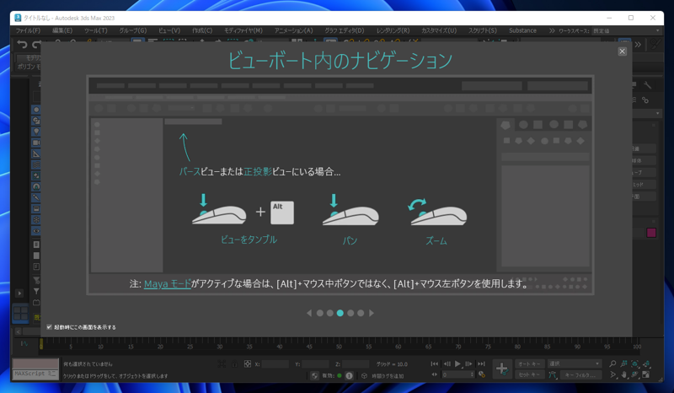674x393 pixels.
Task: Toggle the セットキー set key button
Action: [x=530, y=375]
